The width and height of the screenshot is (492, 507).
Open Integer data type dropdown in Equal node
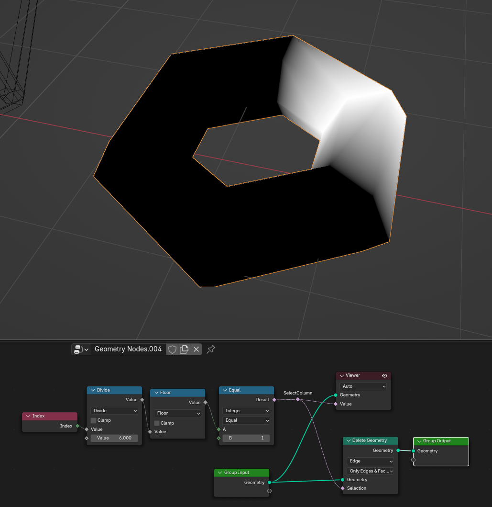coord(246,411)
